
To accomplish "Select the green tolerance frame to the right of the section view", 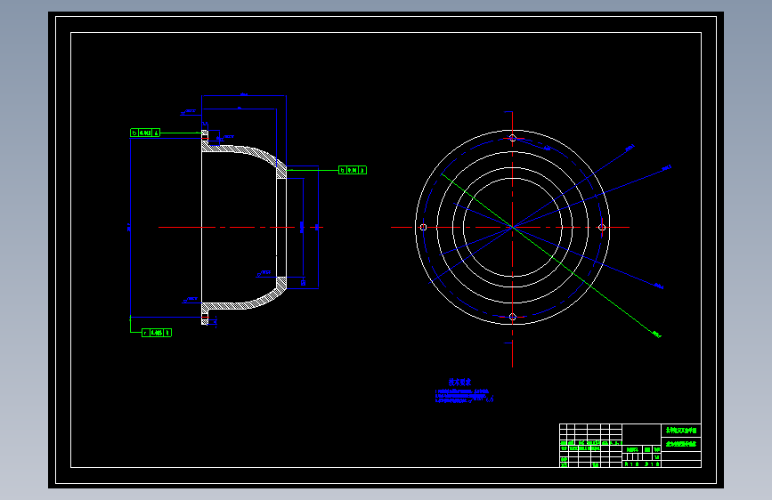I will 353,170.
